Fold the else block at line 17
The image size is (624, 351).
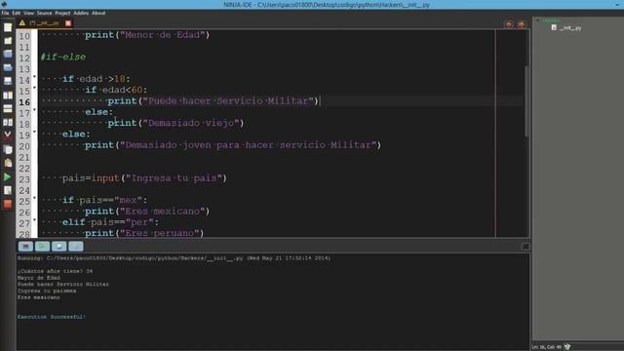click(35, 109)
